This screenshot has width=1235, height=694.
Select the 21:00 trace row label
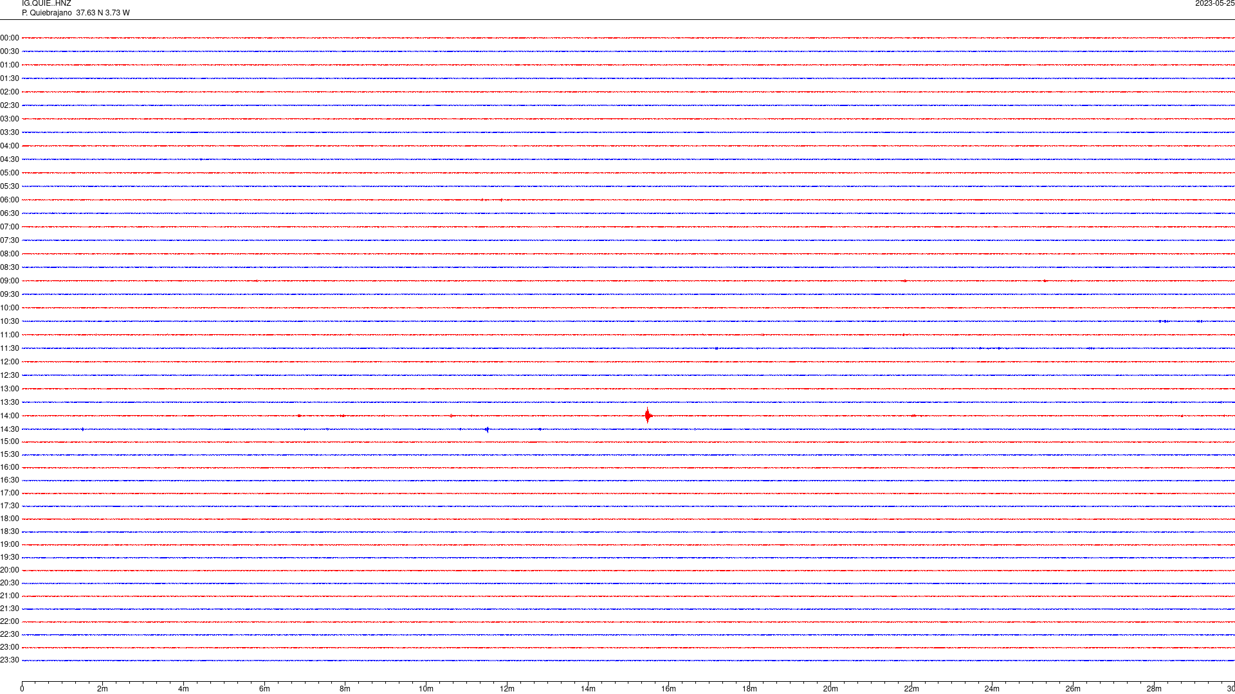(x=10, y=596)
